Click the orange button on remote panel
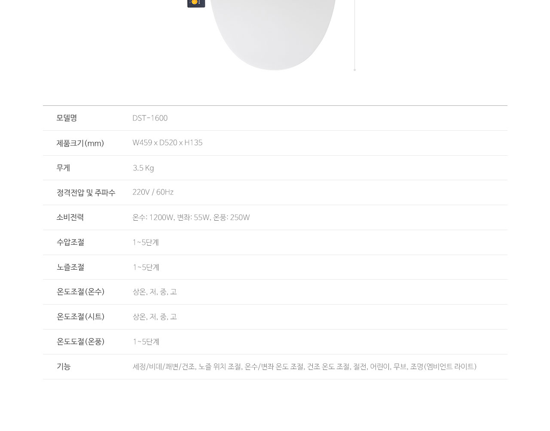The height and width of the screenshot is (431, 550). pos(195,2)
